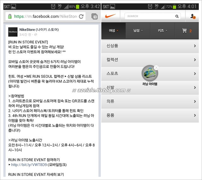Image resolution: width=202 pixels, height=180 pixels.
Task: Tap the browser reload icon
Action: point(81,16)
